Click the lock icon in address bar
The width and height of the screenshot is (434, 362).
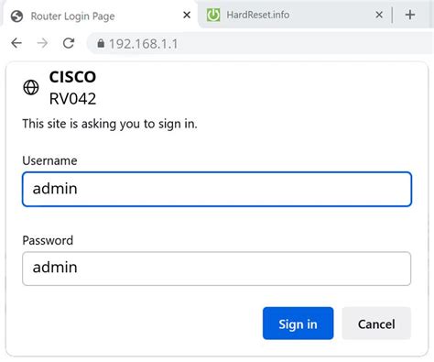101,43
